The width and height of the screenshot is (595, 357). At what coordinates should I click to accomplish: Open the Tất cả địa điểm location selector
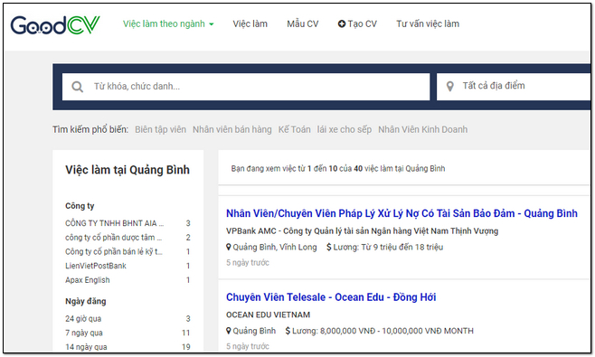point(514,87)
